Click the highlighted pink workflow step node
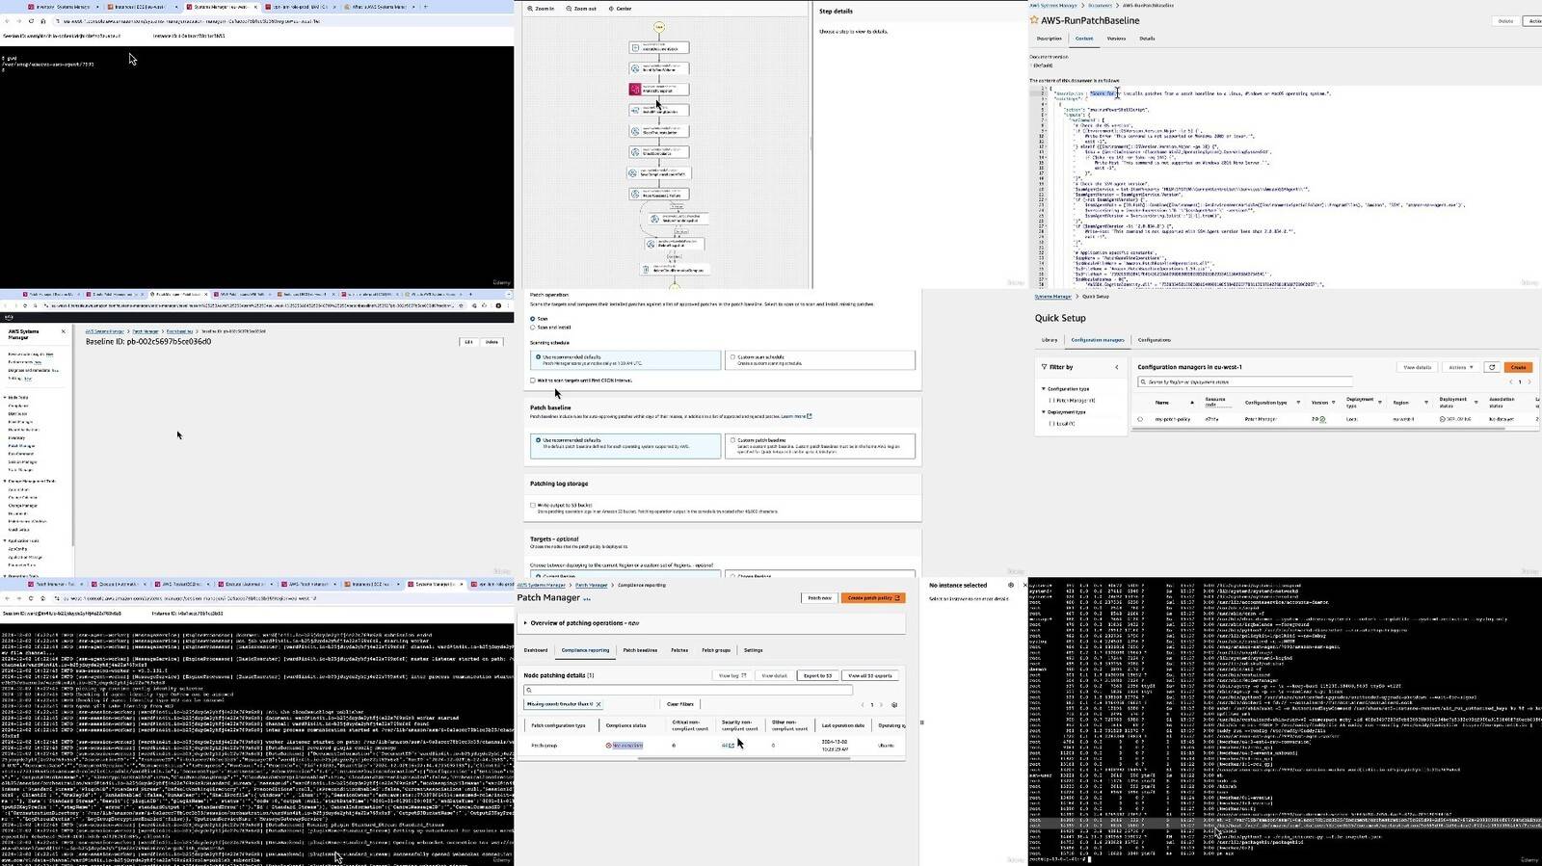This screenshot has height=866, width=1542. pos(659,89)
